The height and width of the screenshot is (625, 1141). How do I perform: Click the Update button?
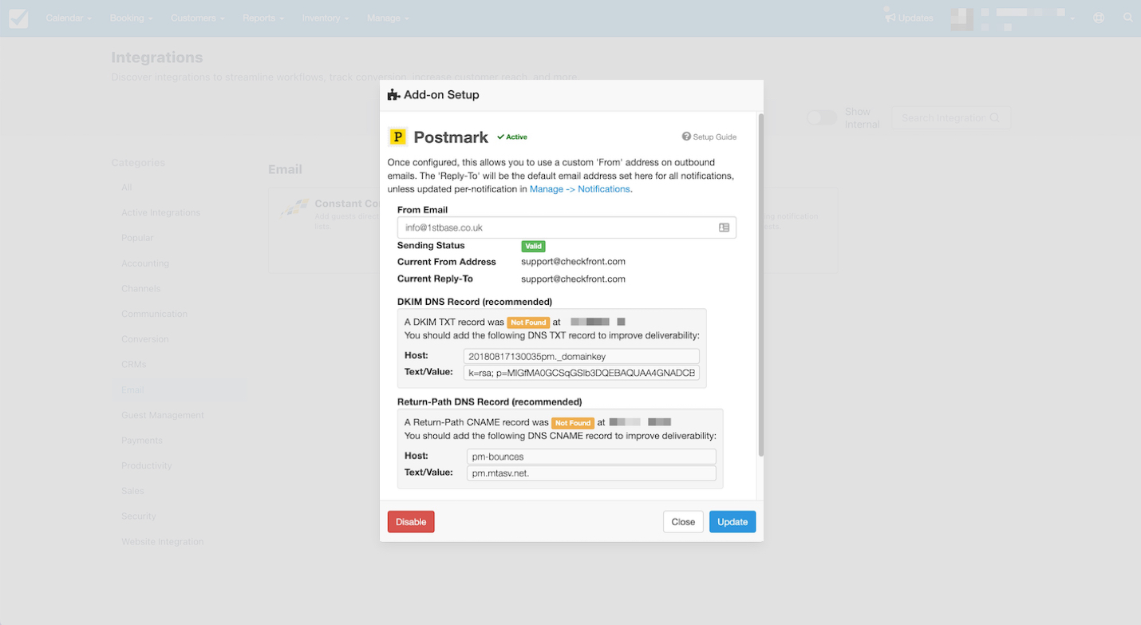732,522
